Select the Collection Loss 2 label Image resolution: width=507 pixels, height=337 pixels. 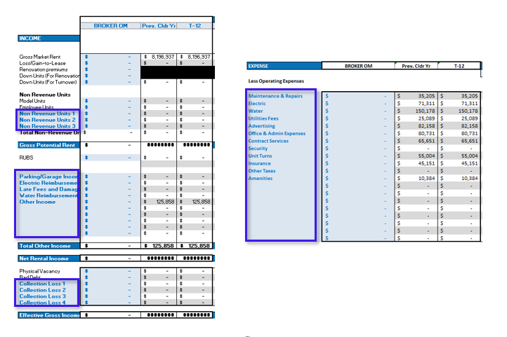click(x=42, y=290)
